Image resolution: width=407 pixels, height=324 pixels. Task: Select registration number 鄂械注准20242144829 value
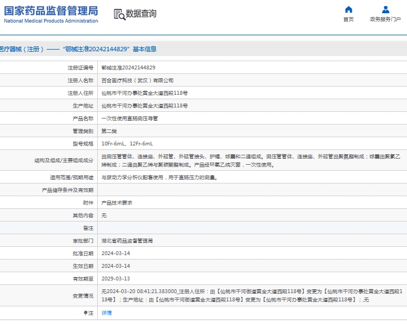click(x=128, y=68)
